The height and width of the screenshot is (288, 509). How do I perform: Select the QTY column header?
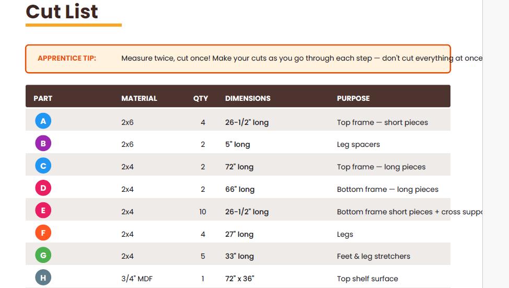(x=201, y=98)
